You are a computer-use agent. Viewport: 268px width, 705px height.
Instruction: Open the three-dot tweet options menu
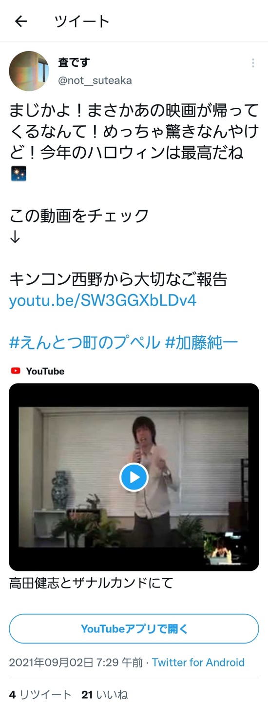tap(253, 63)
